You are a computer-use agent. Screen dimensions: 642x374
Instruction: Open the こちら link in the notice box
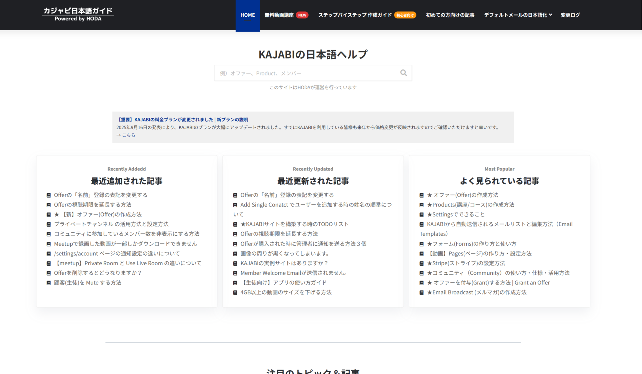pyautogui.click(x=128, y=135)
